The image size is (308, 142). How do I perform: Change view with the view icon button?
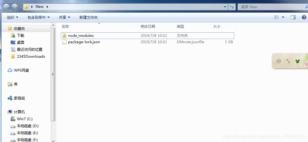point(276,17)
